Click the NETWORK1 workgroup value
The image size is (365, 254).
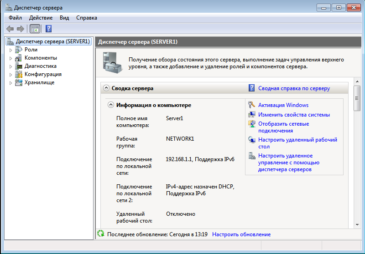coord(180,139)
